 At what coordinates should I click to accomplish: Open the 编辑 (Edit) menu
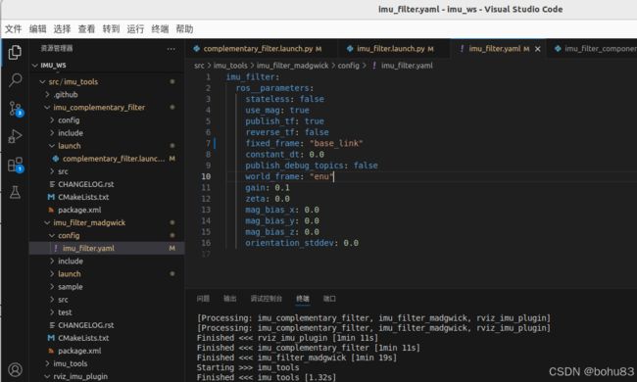(x=38, y=28)
